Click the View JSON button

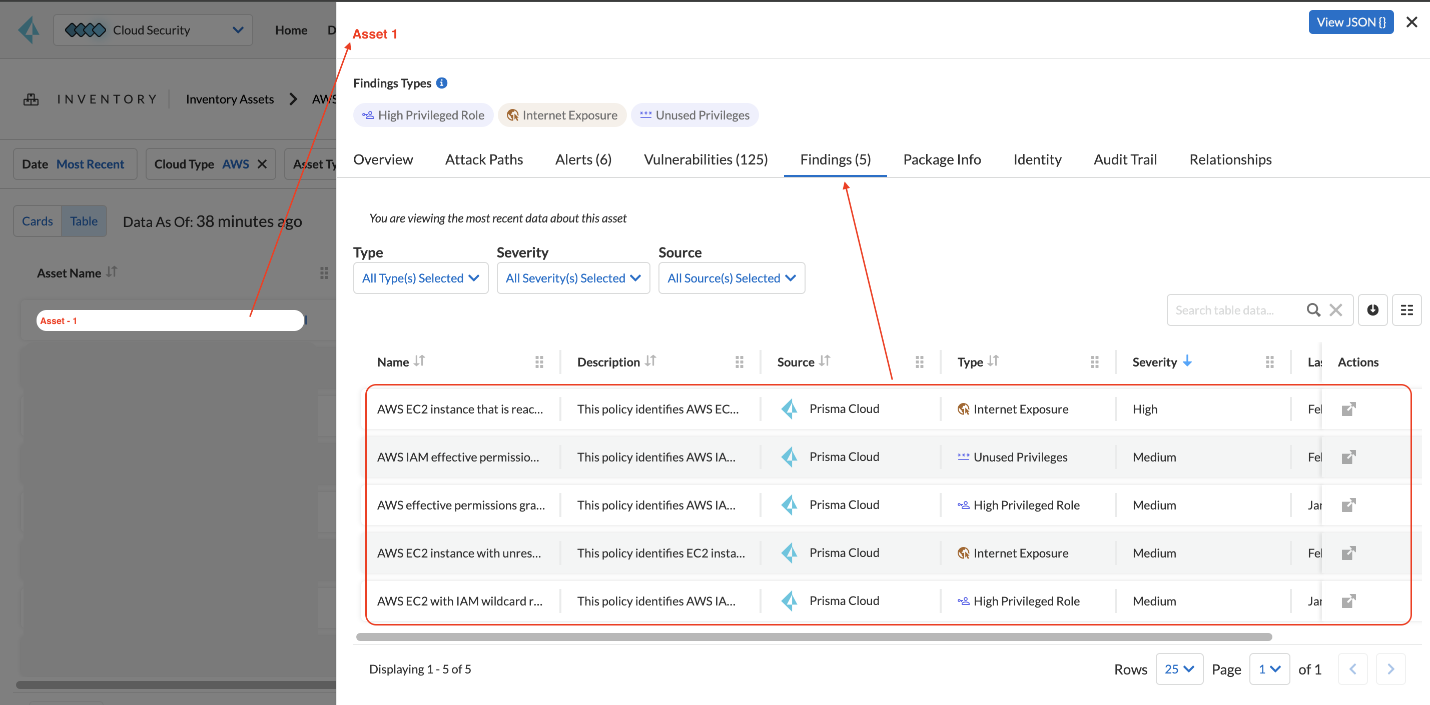[1350, 22]
